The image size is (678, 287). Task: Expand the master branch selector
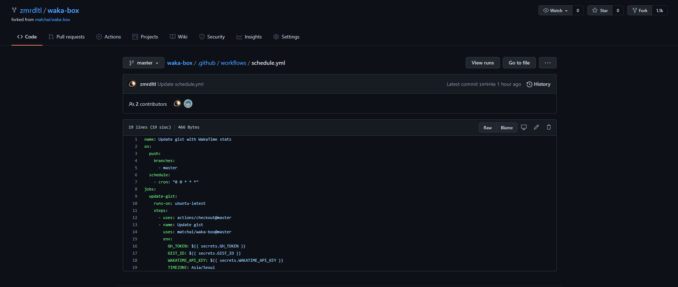click(x=143, y=63)
